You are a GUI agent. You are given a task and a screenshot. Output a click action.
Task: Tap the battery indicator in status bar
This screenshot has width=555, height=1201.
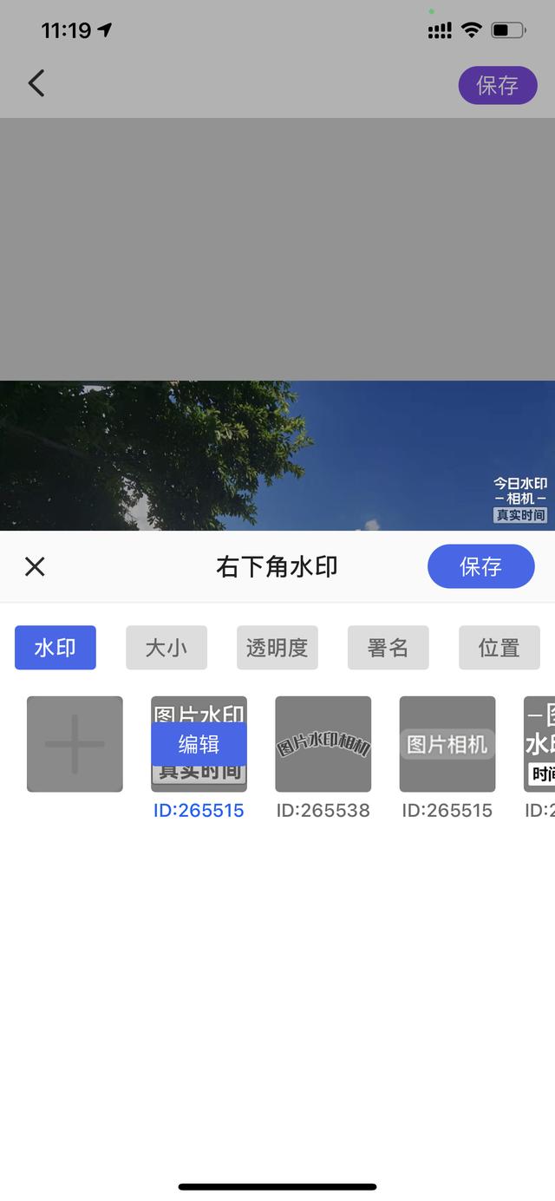[x=507, y=30]
